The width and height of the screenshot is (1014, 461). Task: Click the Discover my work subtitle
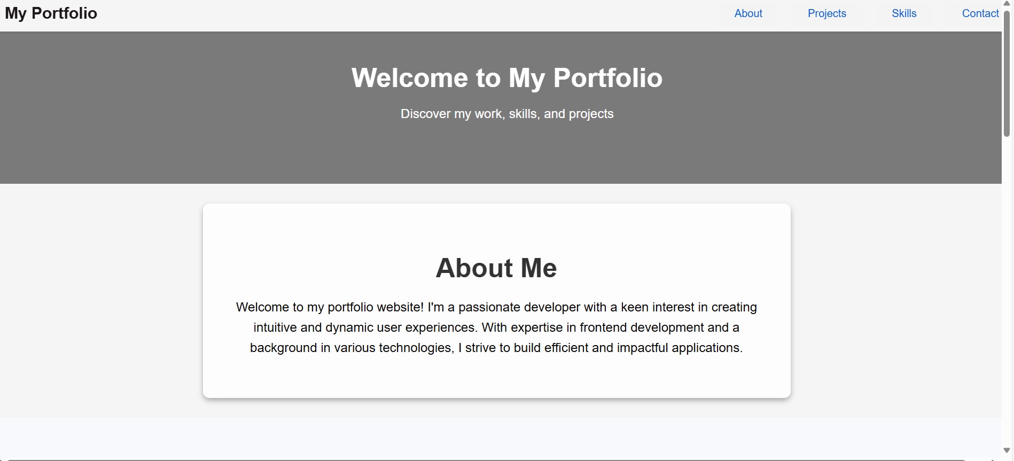[x=506, y=114]
